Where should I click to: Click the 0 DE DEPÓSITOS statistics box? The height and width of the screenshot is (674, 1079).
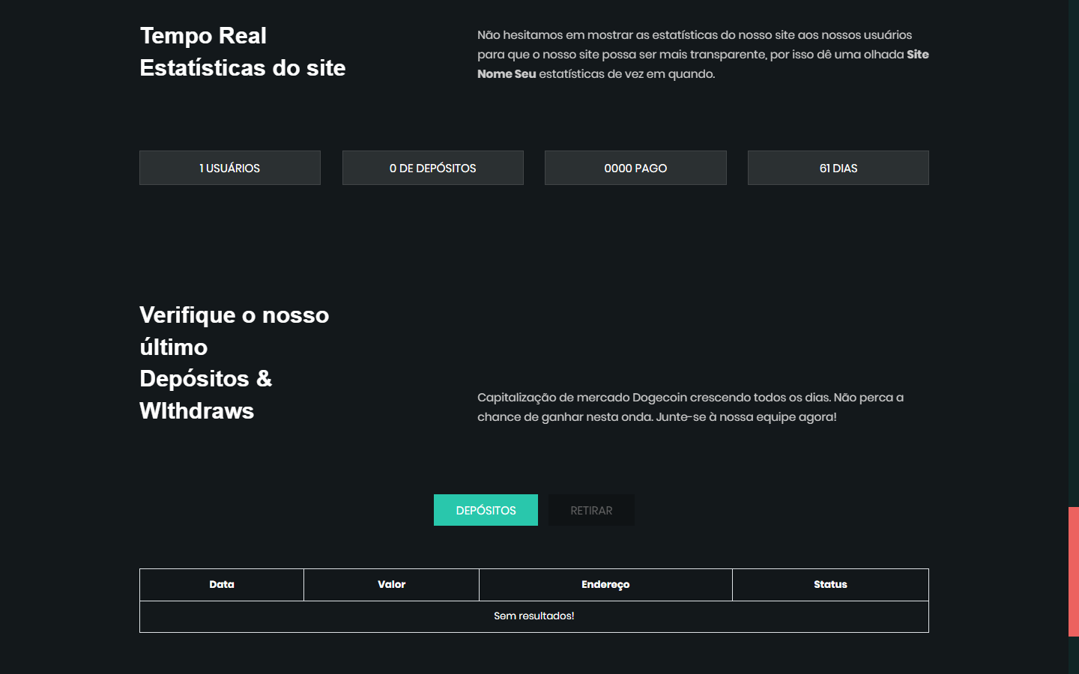pyautogui.click(x=432, y=168)
